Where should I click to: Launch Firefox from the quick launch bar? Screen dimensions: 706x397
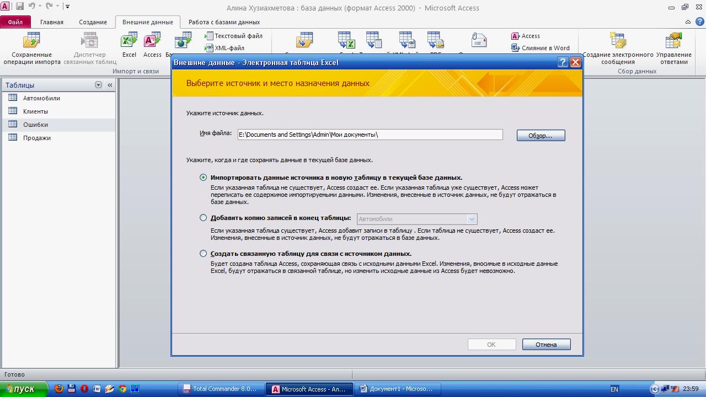(59, 389)
